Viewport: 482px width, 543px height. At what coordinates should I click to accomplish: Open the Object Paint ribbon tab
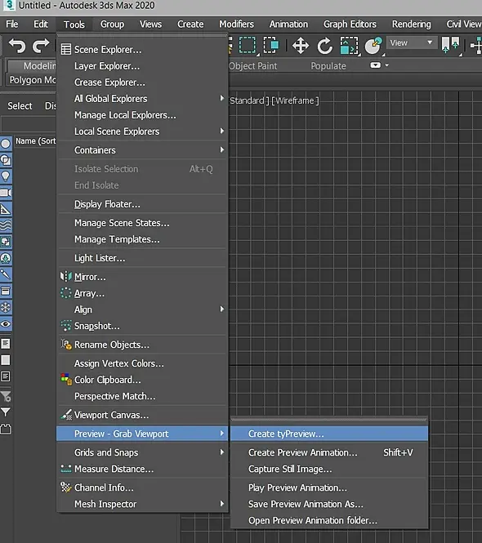pos(253,66)
